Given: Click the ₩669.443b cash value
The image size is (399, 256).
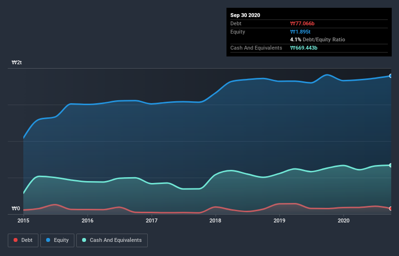Looking at the screenshot, I should pyautogui.click(x=304, y=48).
